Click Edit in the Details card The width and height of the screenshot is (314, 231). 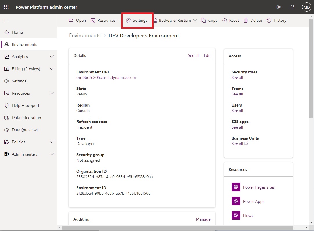click(207, 55)
